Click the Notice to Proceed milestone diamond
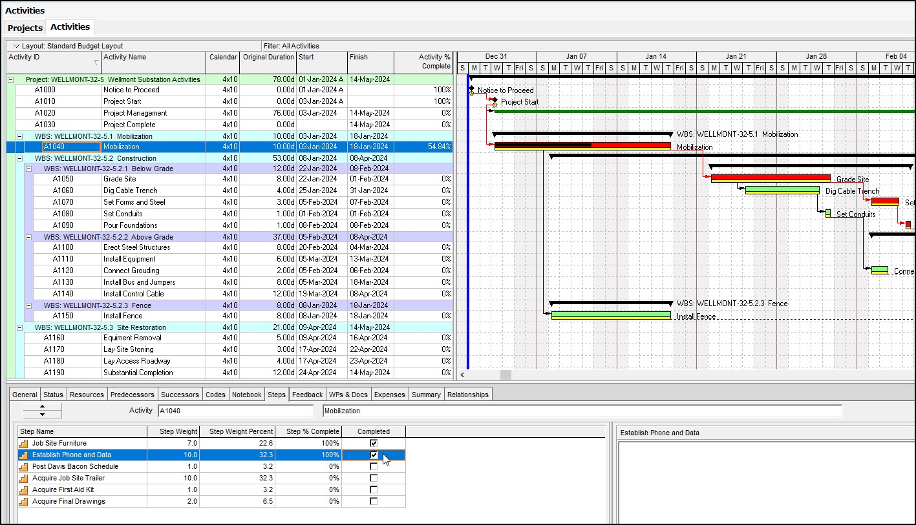 [471, 90]
